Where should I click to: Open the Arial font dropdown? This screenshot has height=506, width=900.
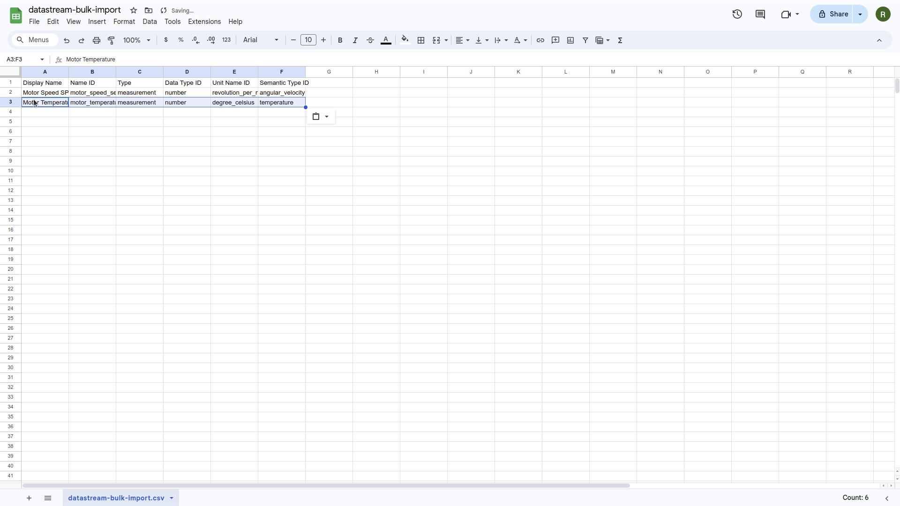(261, 40)
